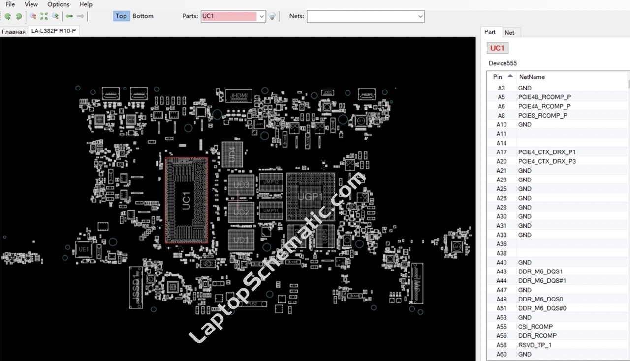Image resolution: width=630 pixels, height=361 pixels.
Task: Click inside the Parts field showing UC1
Action: (x=229, y=16)
